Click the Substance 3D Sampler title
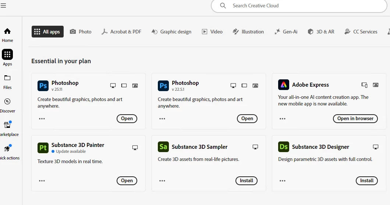Screen dimensions: 390x205 [199, 147]
